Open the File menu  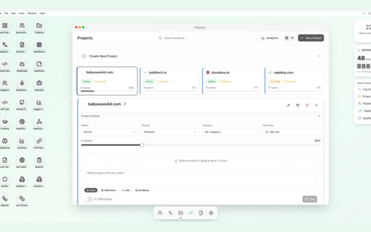[6, 13]
